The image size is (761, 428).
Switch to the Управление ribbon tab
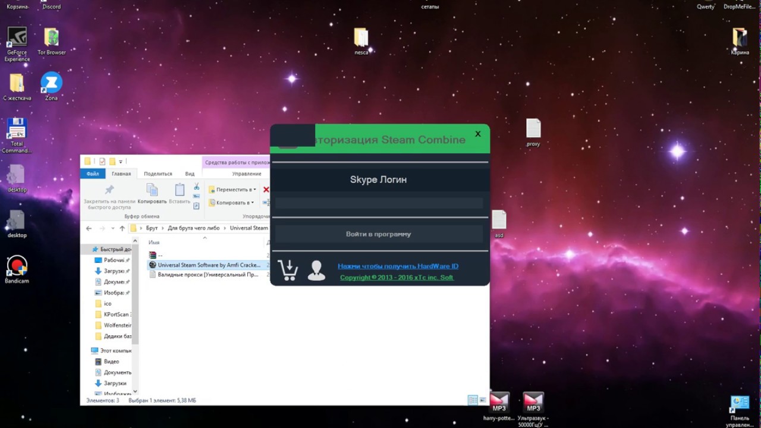click(247, 174)
